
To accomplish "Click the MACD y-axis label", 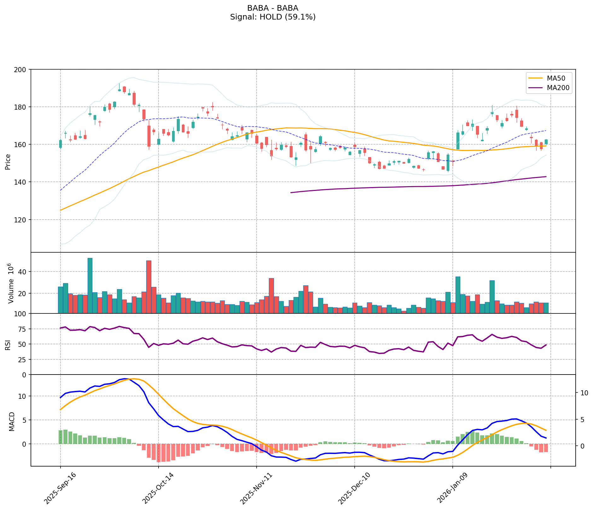I will point(12,421).
